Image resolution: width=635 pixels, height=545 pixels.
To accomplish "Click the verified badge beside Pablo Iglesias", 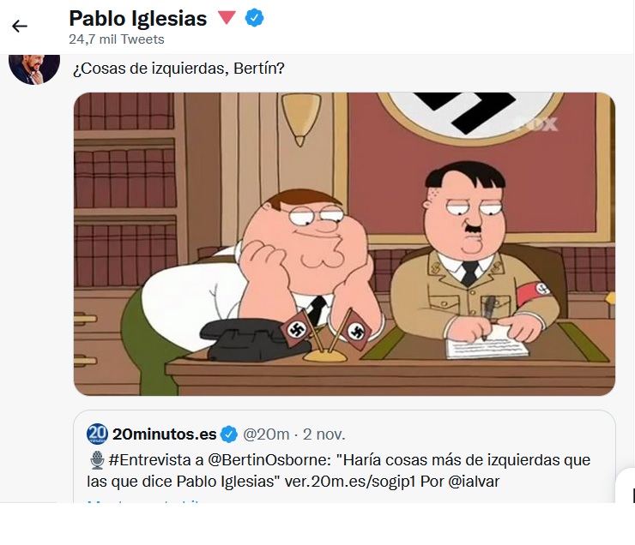I will (x=255, y=18).
